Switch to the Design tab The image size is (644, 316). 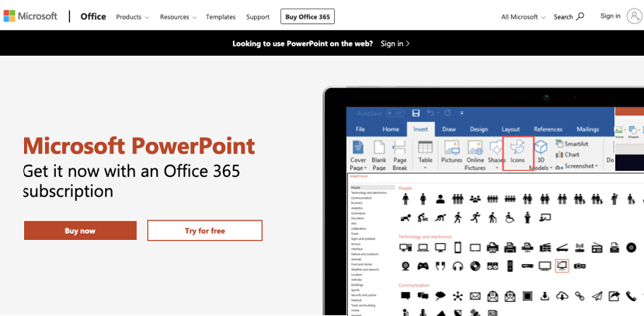479,129
